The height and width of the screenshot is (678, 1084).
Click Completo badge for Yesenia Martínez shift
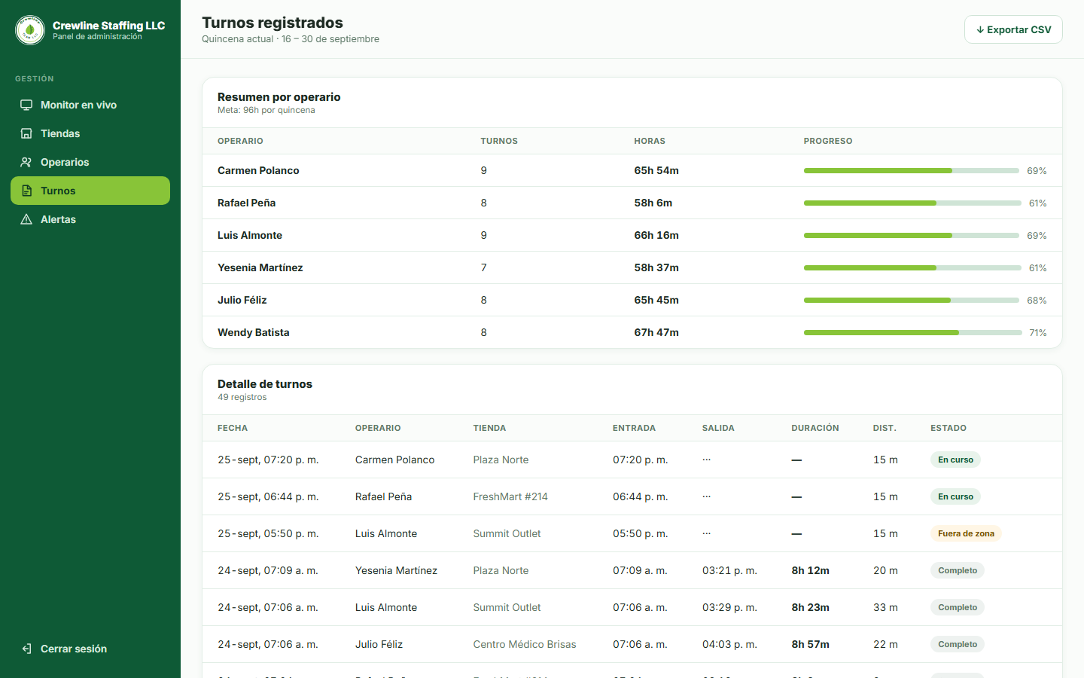[958, 570]
